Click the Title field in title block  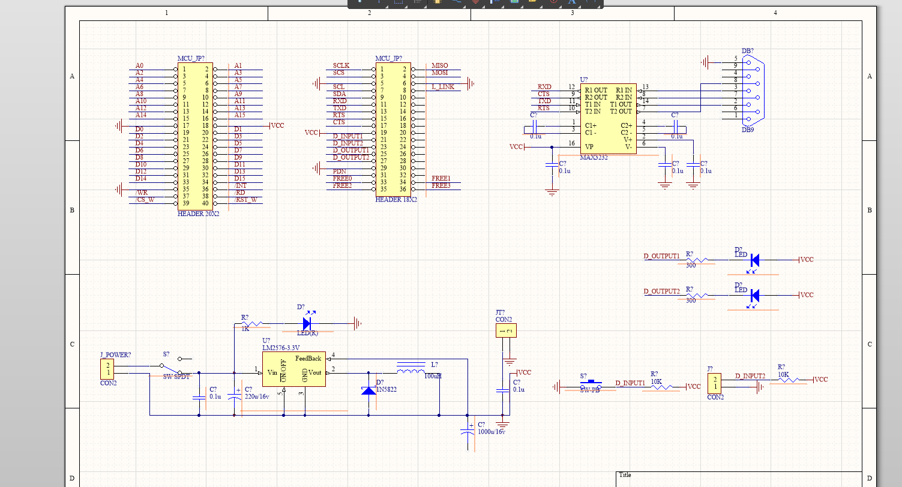click(x=625, y=475)
